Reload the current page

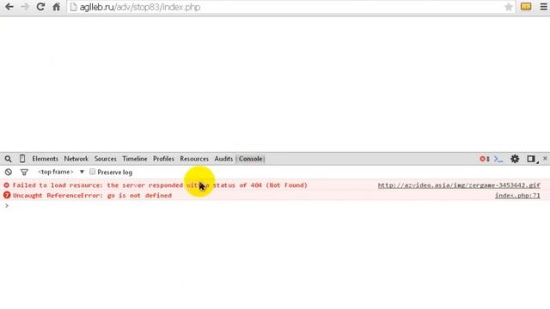pyautogui.click(x=40, y=7)
